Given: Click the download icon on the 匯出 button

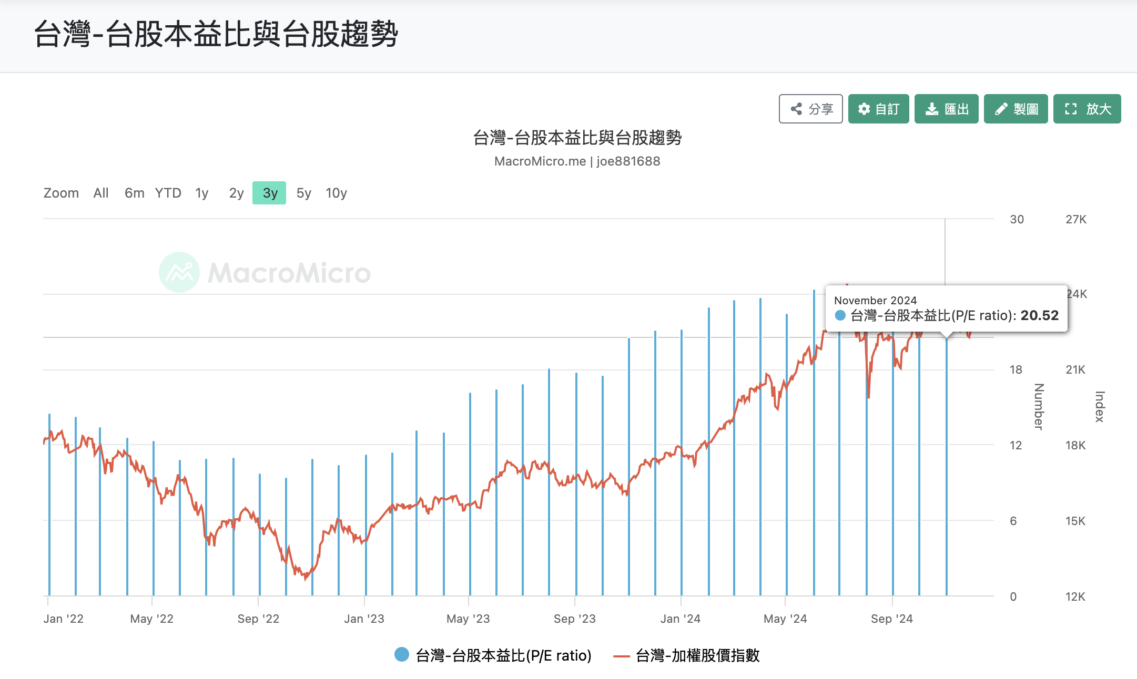Looking at the screenshot, I should click(x=932, y=109).
